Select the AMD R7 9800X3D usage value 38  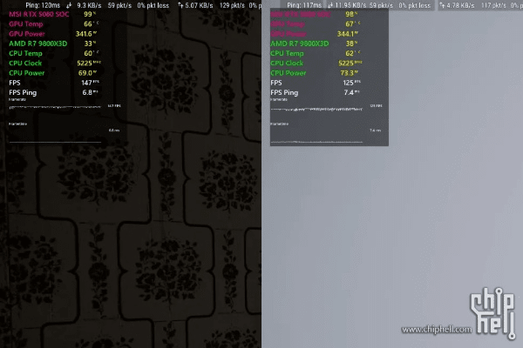click(x=350, y=43)
